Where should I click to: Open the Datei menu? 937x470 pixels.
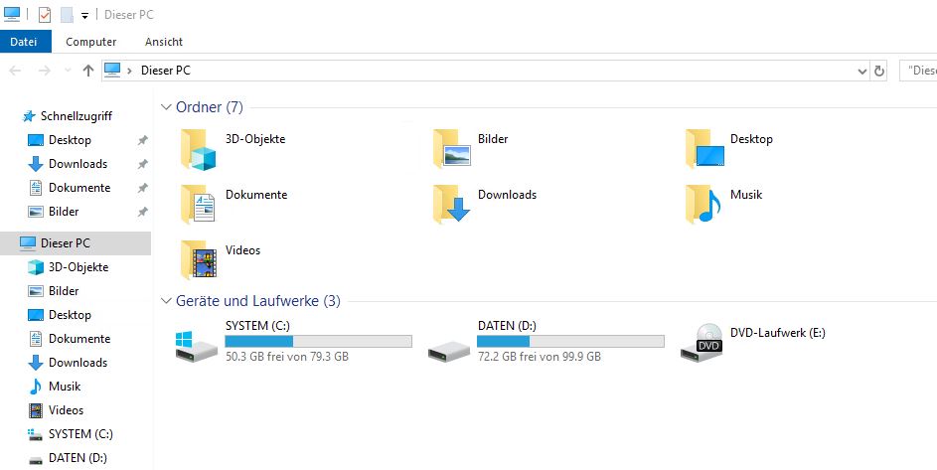coord(24,42)
